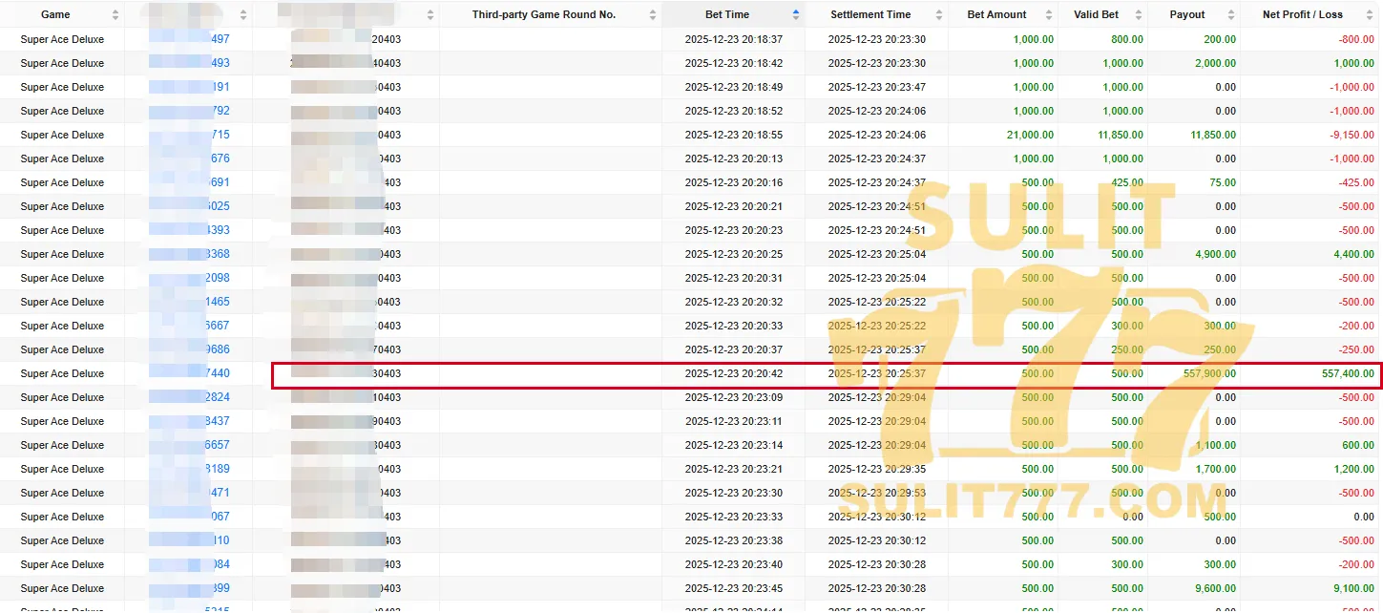This screenshot has height=613, width=1383.
Task: Click the 9,600.00 payout cell
Action: tap(1215, 588)
